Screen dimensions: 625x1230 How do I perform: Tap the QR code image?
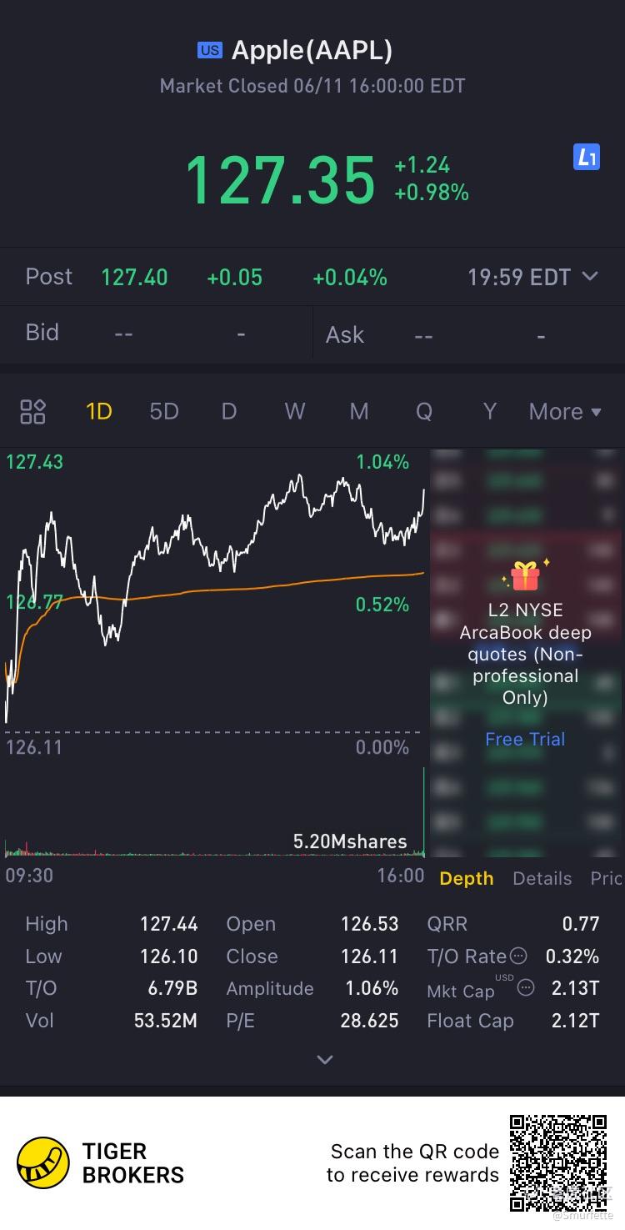tap(559, 1162)
